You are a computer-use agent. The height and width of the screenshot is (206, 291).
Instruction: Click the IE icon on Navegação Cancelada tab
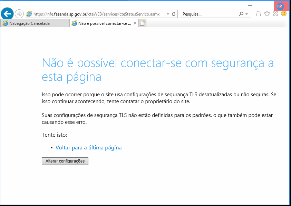(5, 23)
